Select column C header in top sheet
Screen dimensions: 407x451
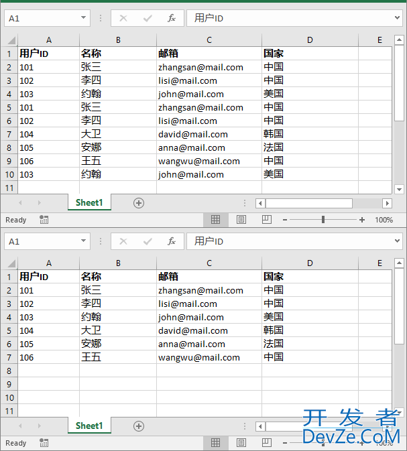[x=209, y=40]
